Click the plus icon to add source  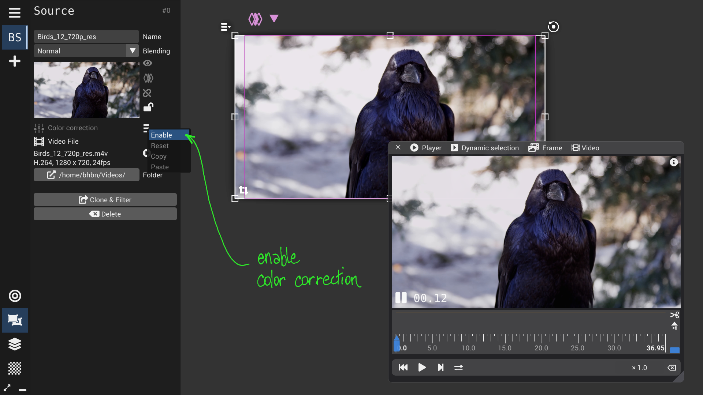15,61
